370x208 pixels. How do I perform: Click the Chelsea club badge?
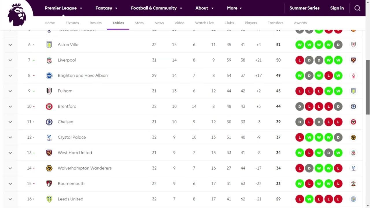click(x=49, y=122)
